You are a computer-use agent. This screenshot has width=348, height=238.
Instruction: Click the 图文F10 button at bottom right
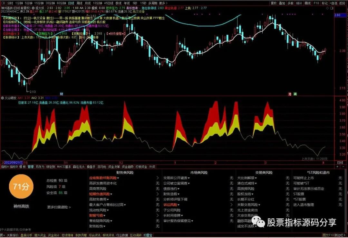[x=328, y=235]
